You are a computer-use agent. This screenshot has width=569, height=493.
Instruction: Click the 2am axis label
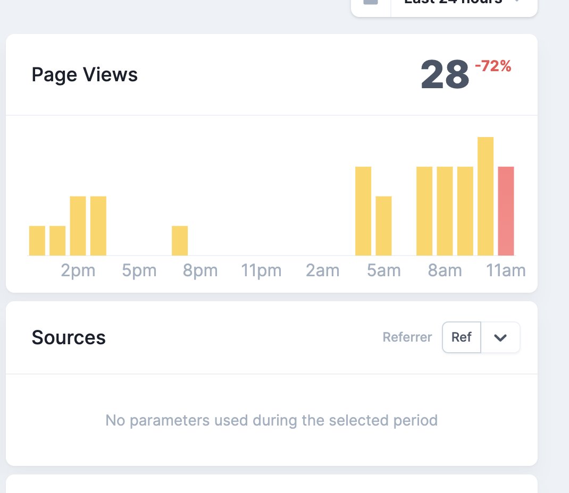point(323,270)
